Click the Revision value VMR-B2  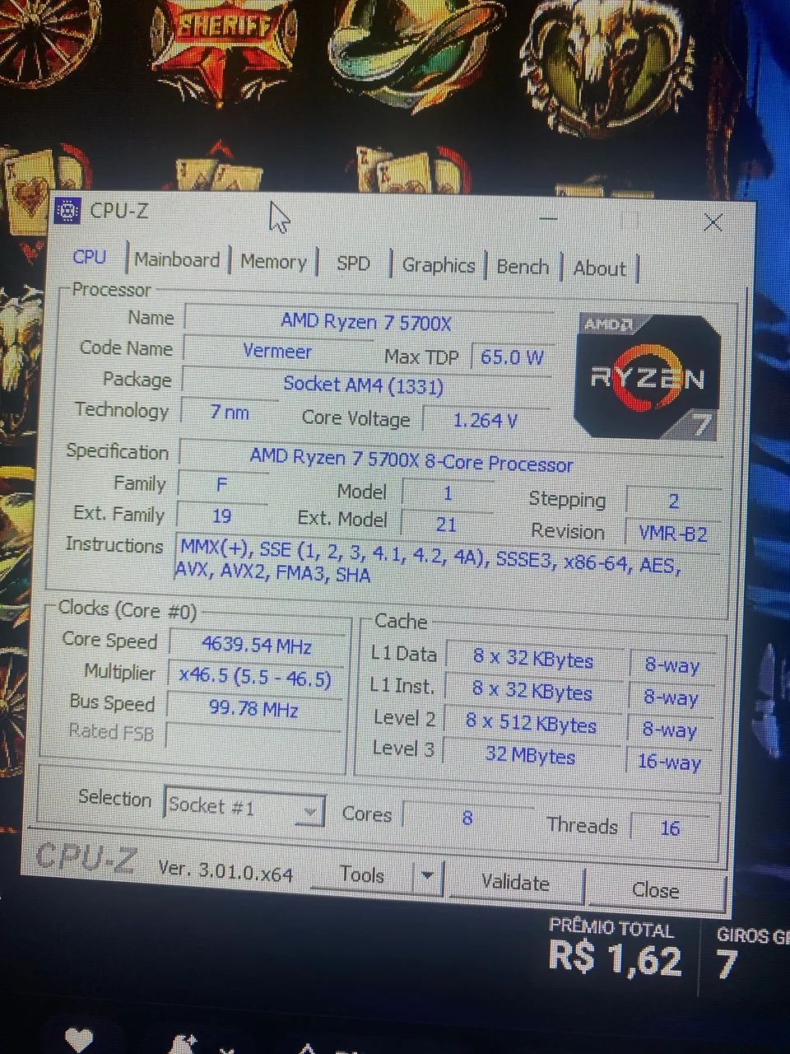point(674,534)
